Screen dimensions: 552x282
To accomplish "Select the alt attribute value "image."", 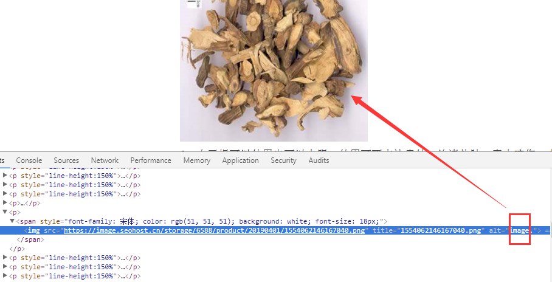I will [522, 230].
